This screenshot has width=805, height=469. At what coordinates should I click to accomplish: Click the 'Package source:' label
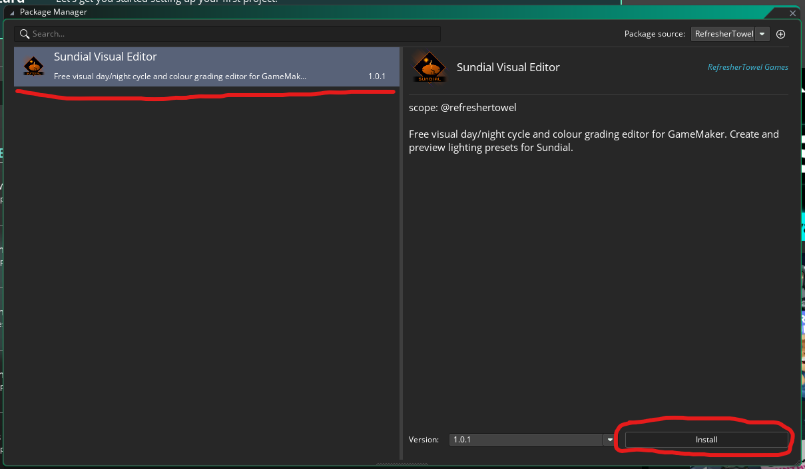(x=655, y=34)
